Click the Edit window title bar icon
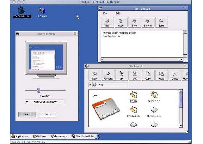Viewport: 203px width, 144px height. (100, 9)
